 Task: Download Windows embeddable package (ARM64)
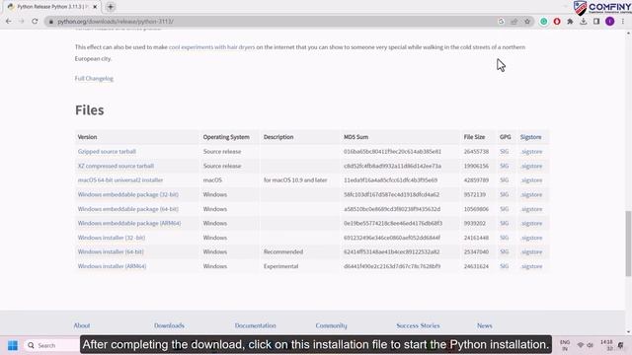point(129,223)
